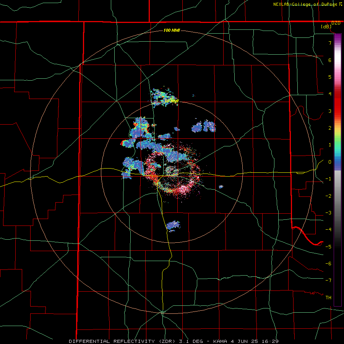The image size is (344, 344).
Task: Click the "100 NMI" range ring label
Action: (172, 30)
